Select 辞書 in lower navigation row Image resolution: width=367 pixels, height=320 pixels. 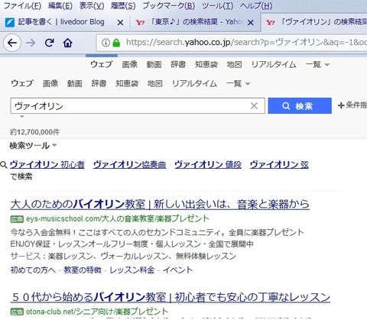(99, 83)
